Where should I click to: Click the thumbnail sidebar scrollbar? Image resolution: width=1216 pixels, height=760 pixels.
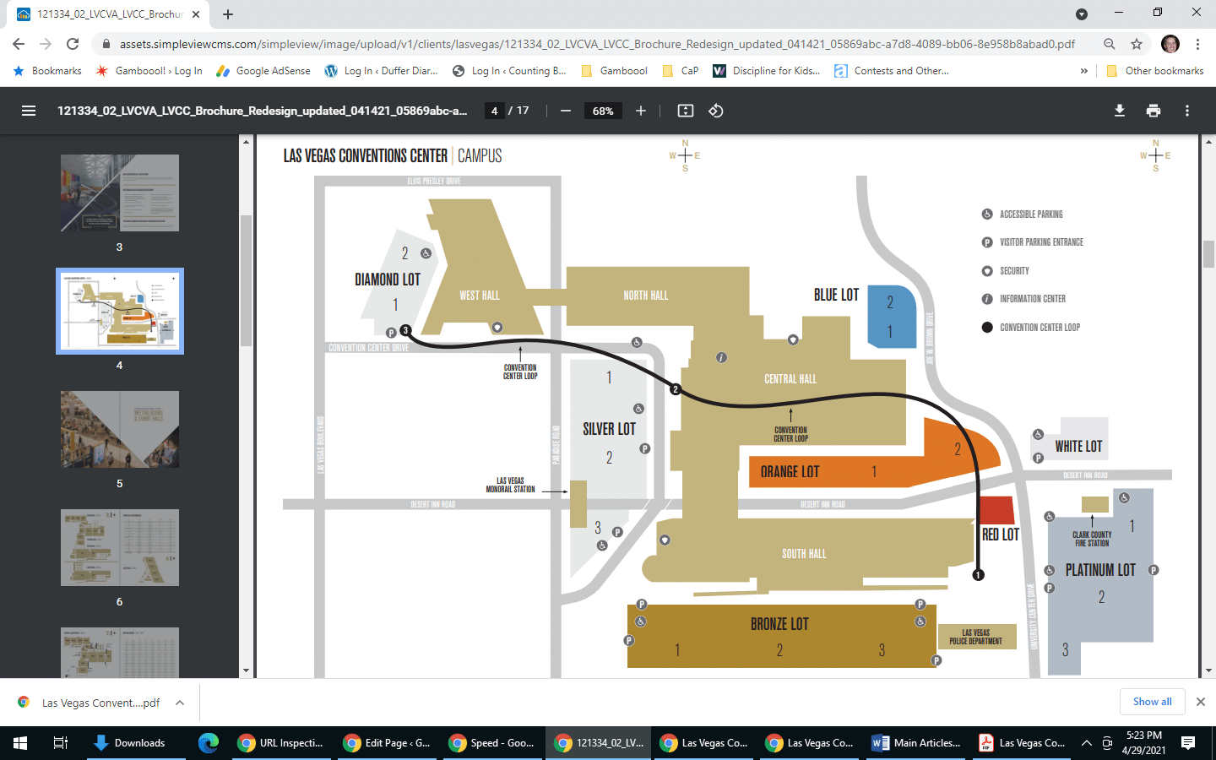(246, 280)
